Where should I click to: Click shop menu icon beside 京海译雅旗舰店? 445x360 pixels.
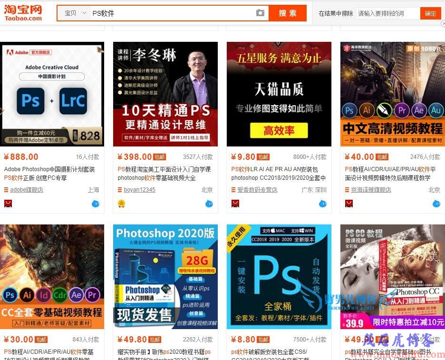click(x=347, y=190)
